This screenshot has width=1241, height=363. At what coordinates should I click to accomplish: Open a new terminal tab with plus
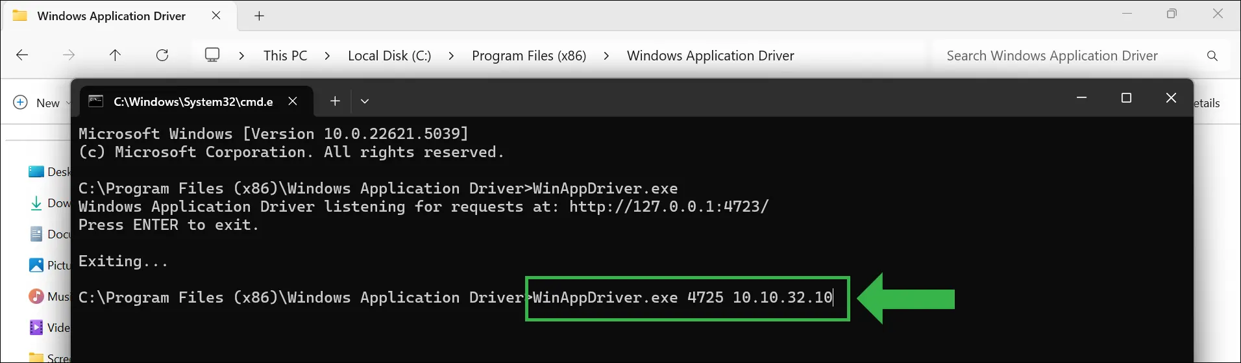click(x=335, y=101)
